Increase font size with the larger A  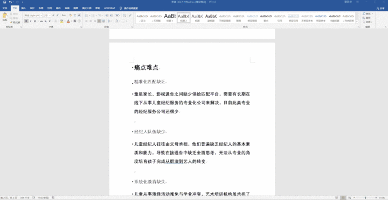pos(53,15)
